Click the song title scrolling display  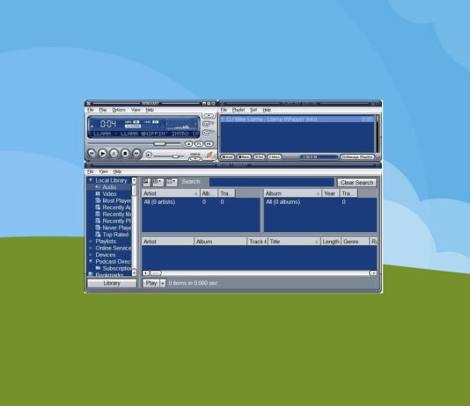(x=143, y=134)
